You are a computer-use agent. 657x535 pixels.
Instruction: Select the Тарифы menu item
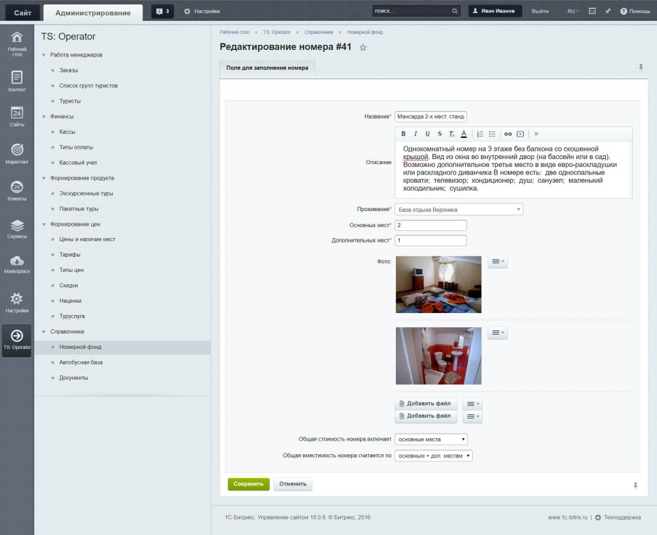coord(69,255)
